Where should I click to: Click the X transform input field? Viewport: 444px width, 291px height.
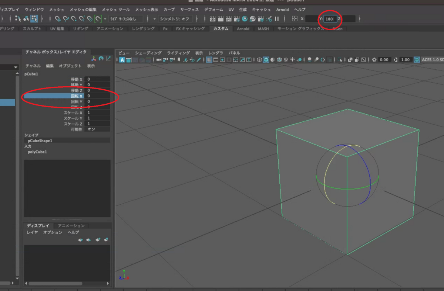[312, 19]
